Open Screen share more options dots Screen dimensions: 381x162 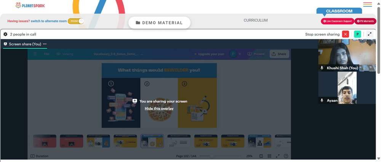[45, 44]
